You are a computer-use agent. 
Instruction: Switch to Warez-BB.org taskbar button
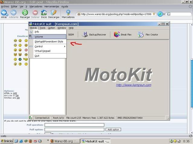[x=65, y=141]
